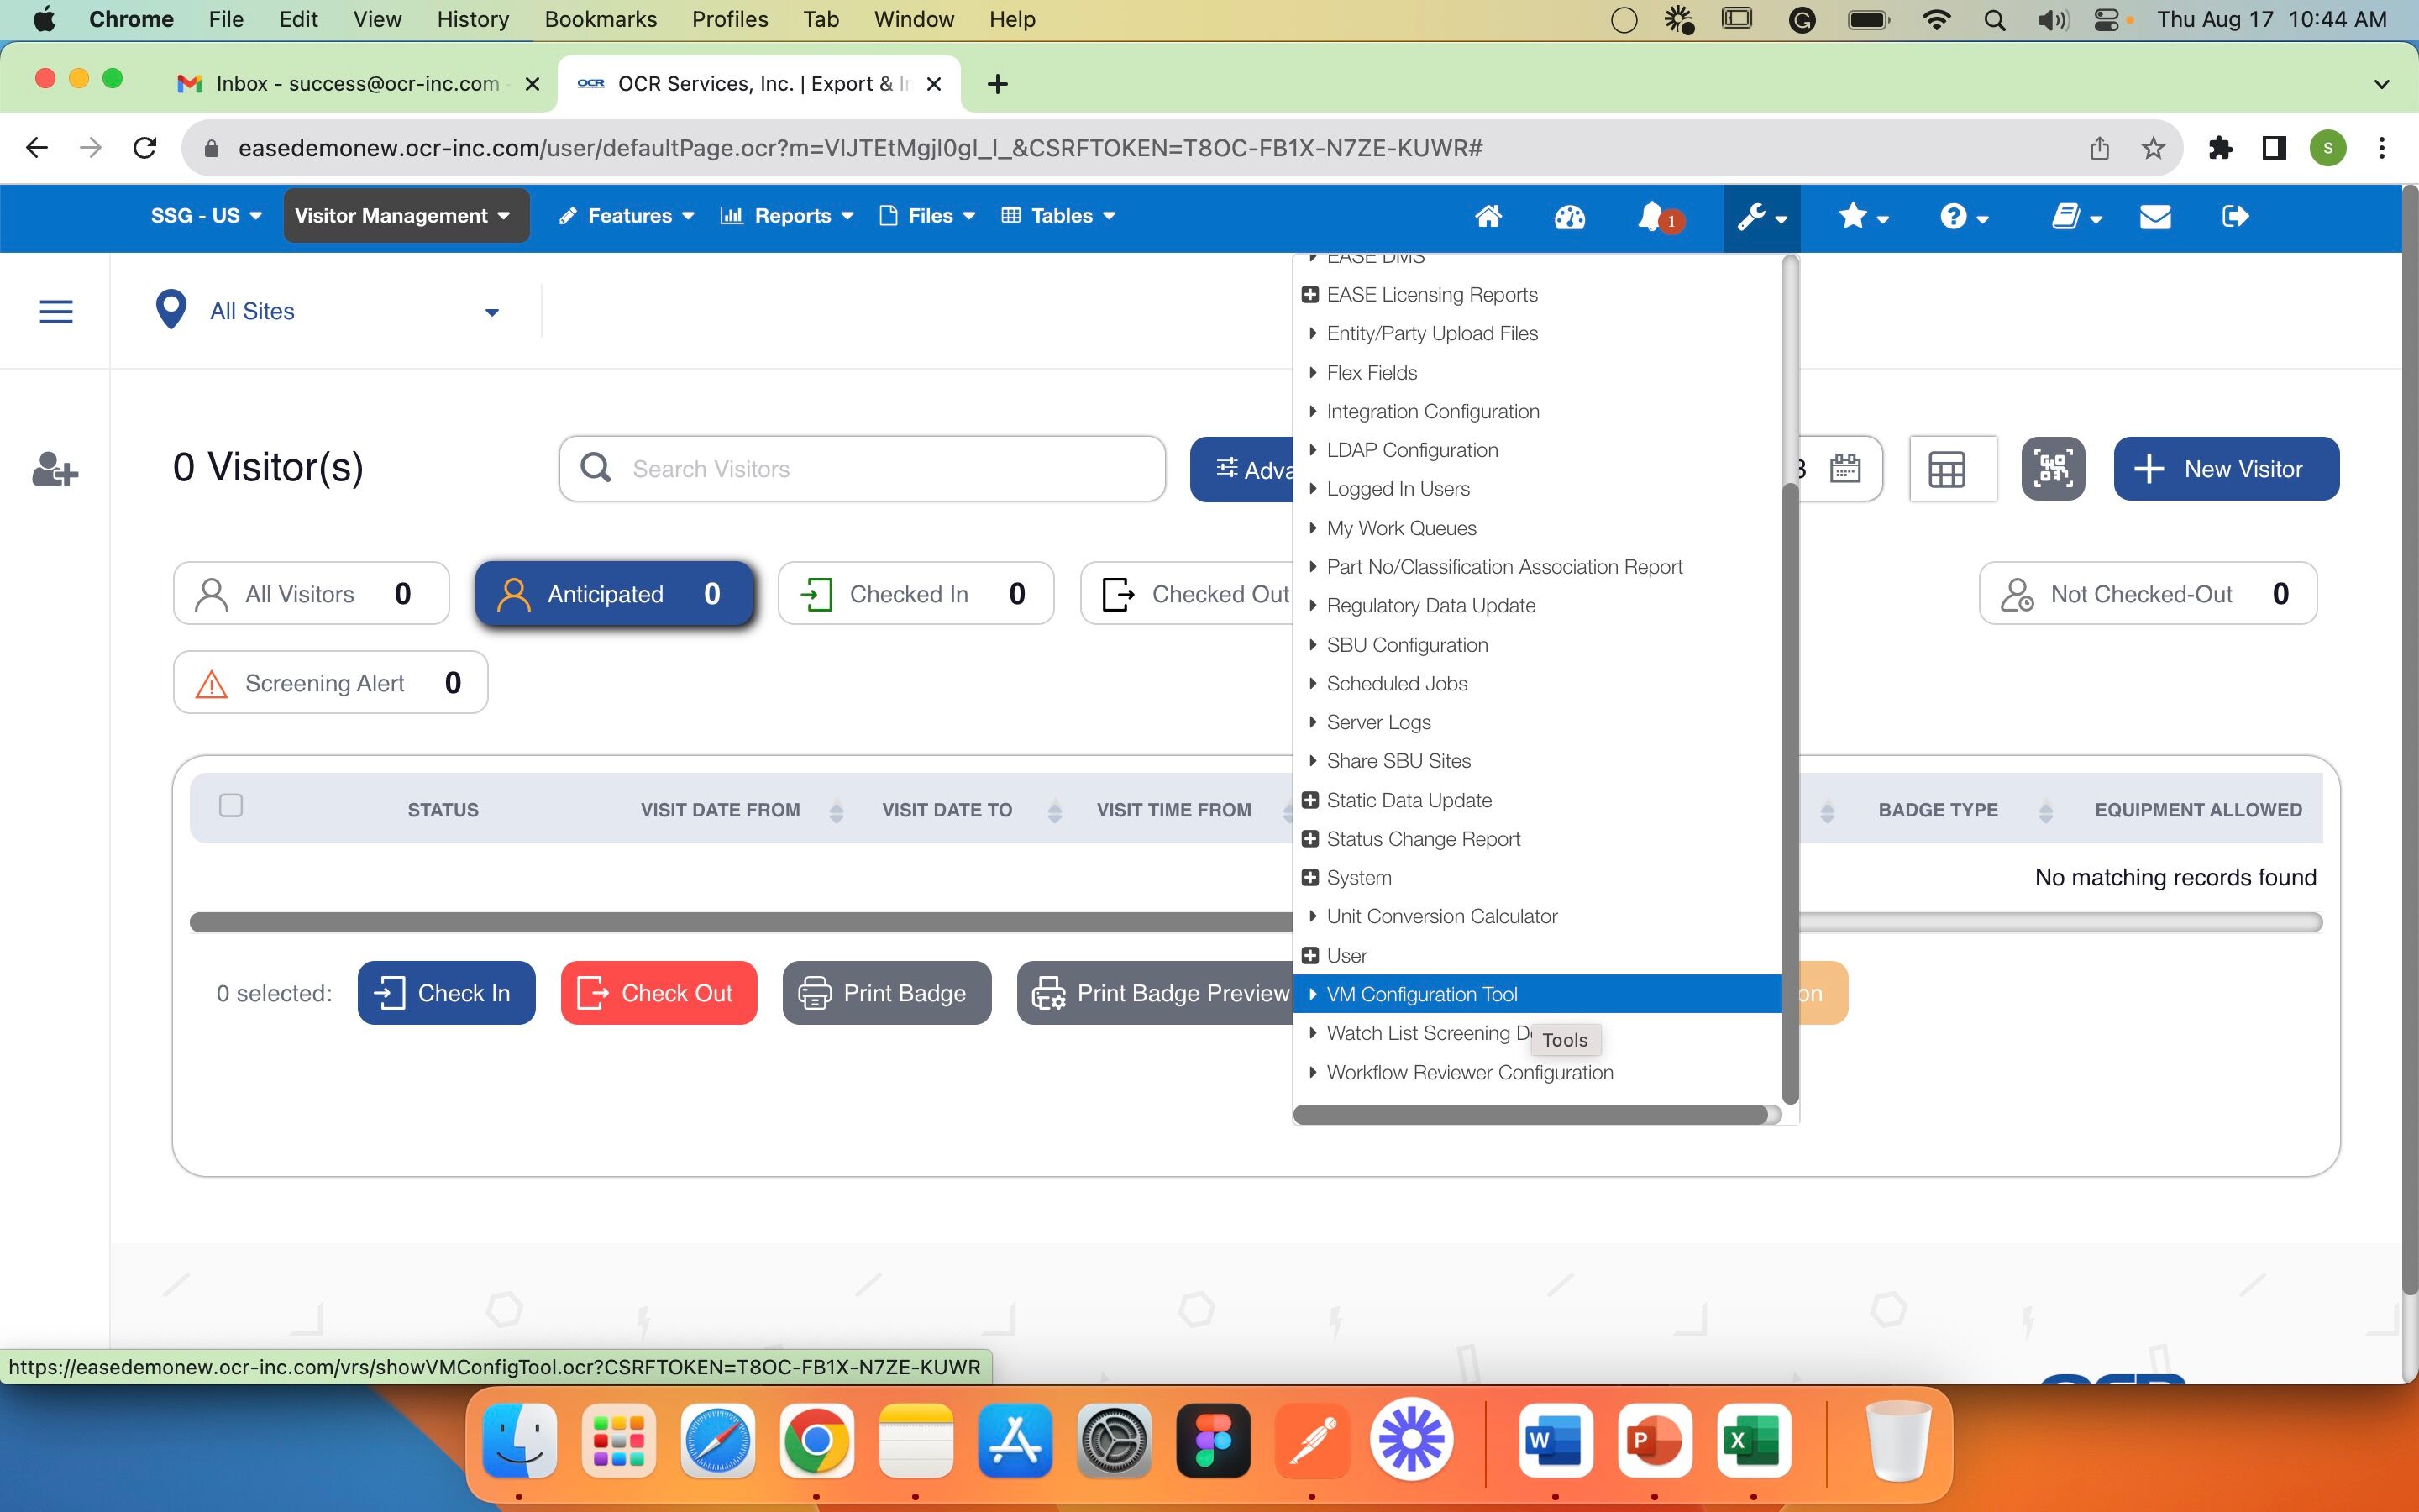Click the Home icon in navbar
2419x1512 pixels.
(x=1488, y=217)
